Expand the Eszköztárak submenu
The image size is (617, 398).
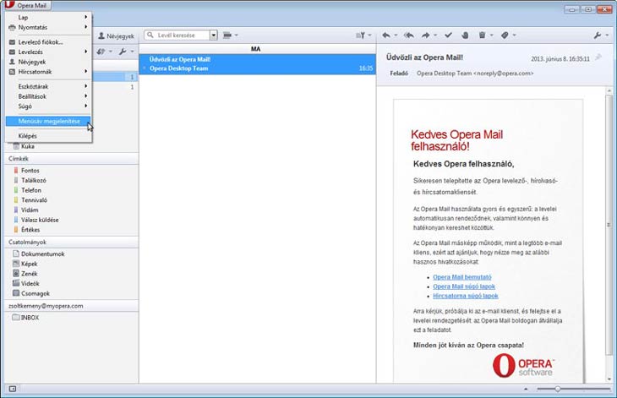click(47, 86)
